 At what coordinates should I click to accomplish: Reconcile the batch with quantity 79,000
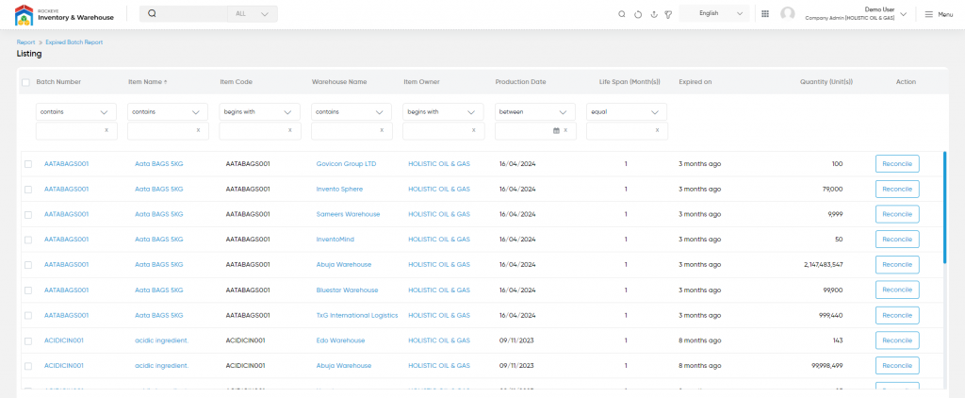(x=897, y=190)
